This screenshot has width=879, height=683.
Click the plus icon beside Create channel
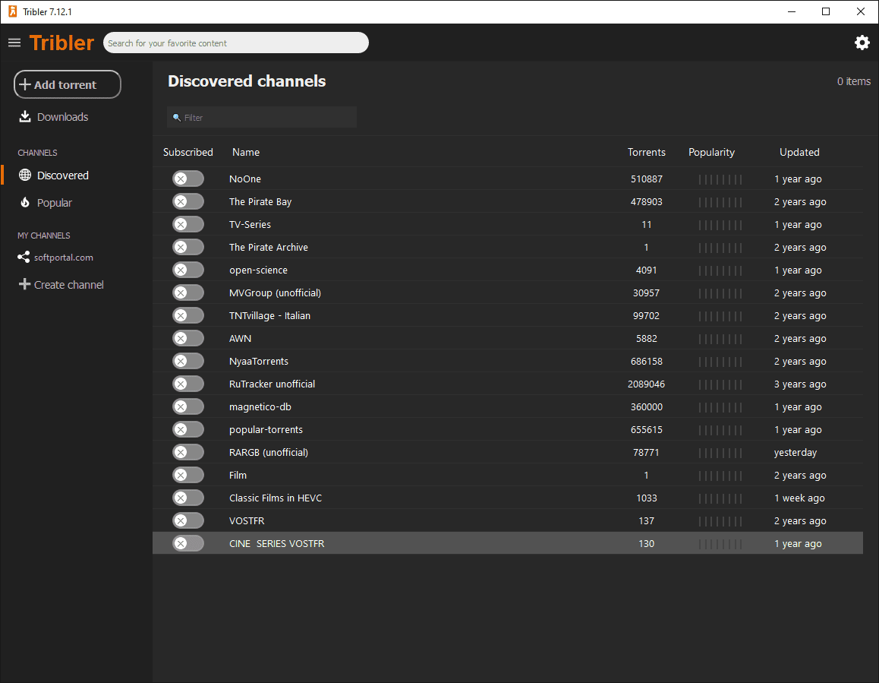coord(24,284)
